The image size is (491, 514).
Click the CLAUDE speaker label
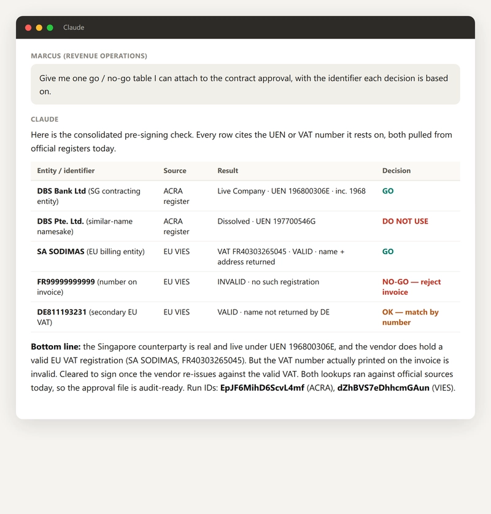coord(45,119)
